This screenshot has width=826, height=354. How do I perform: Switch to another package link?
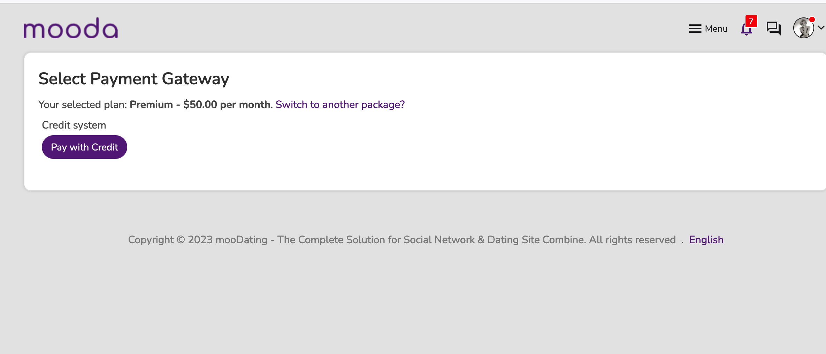[340, 105]
